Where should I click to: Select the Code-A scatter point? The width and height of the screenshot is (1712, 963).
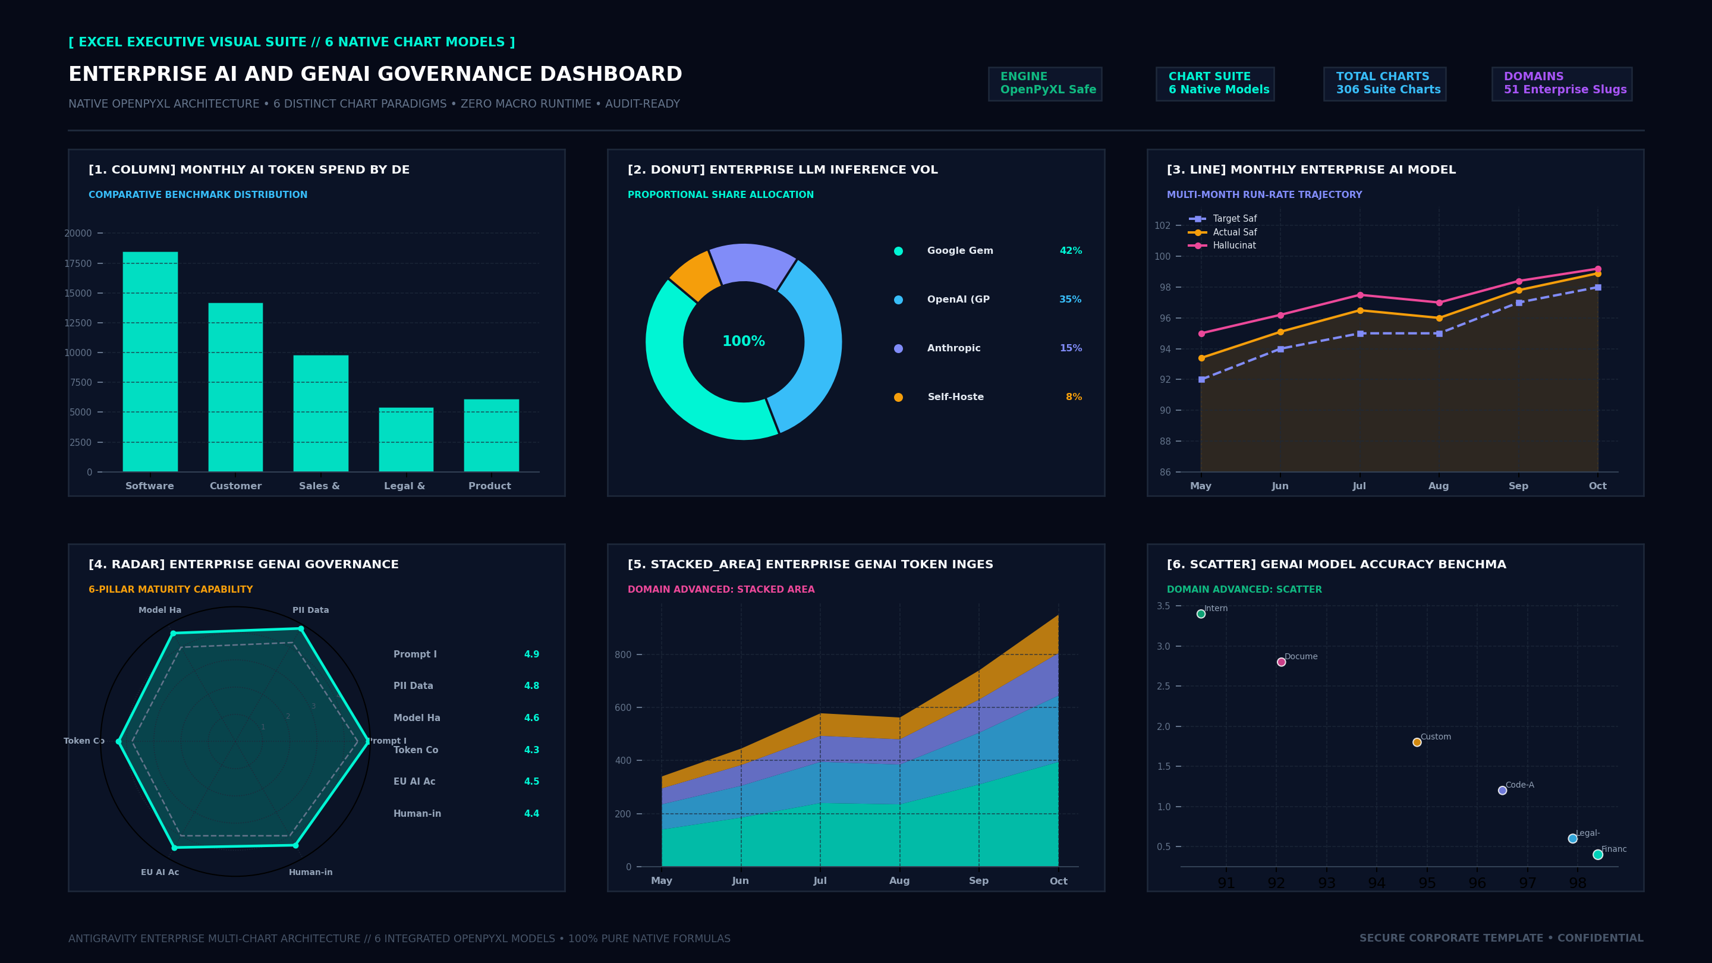pyautogui.click(x=1502, y=790)
